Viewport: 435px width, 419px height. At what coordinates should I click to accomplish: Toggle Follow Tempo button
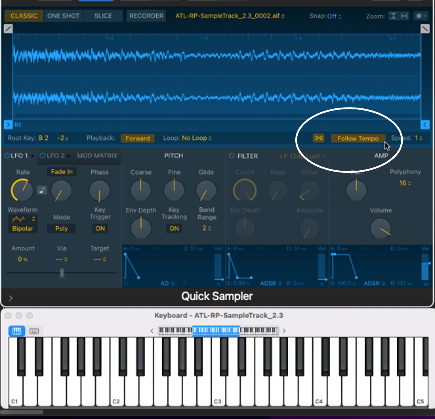pos(358,138)
